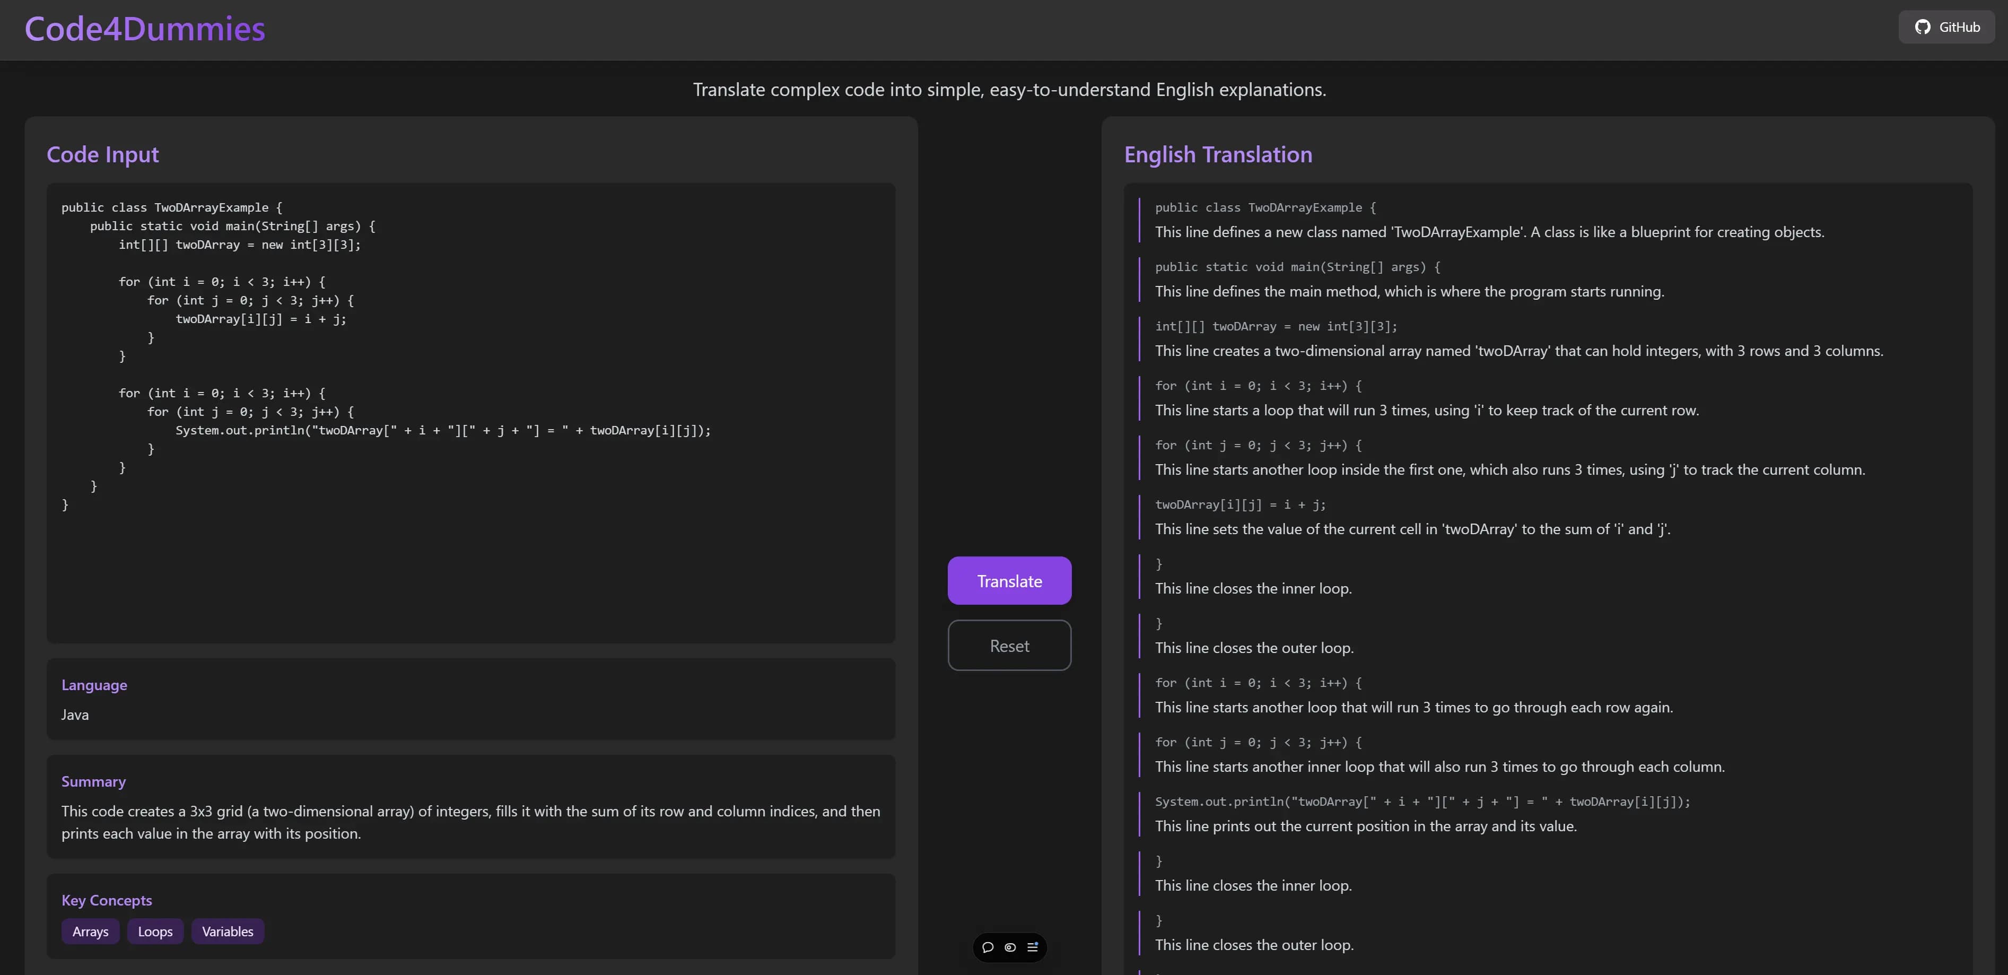
Task: Click the Summary section label
Action: pyautogui.click(x=93, y=782)
